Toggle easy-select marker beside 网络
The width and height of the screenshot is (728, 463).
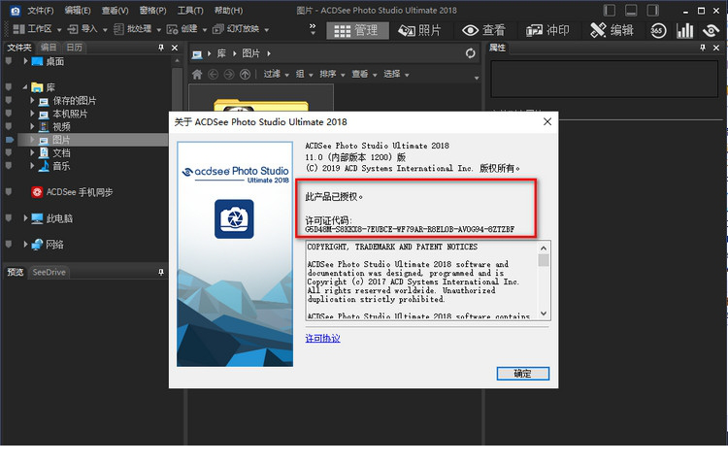click(9, 244)
